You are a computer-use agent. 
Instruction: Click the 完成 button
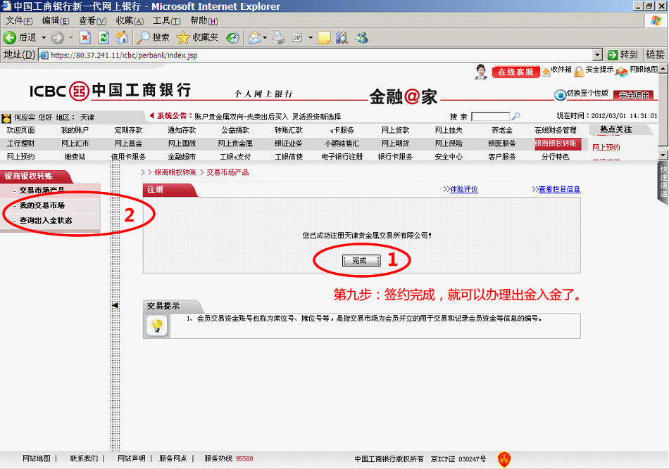pos(361,261)
